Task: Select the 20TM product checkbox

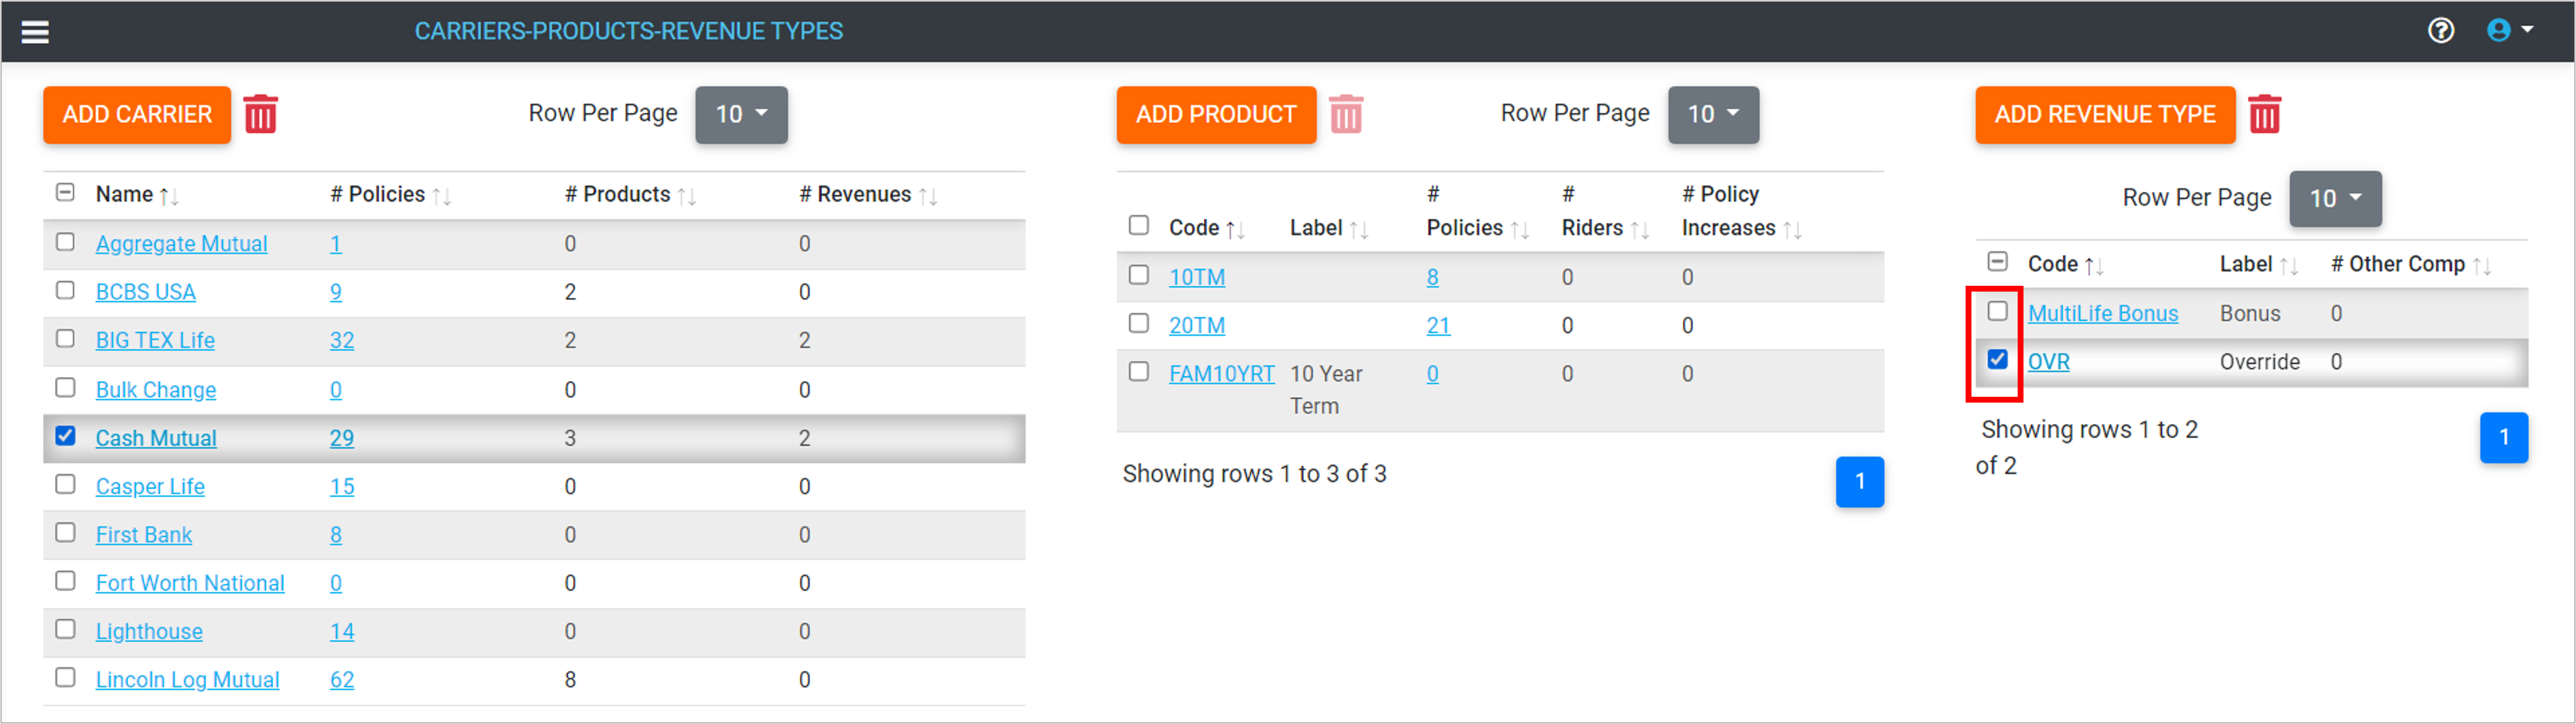Action: (x=1138, y=323)
